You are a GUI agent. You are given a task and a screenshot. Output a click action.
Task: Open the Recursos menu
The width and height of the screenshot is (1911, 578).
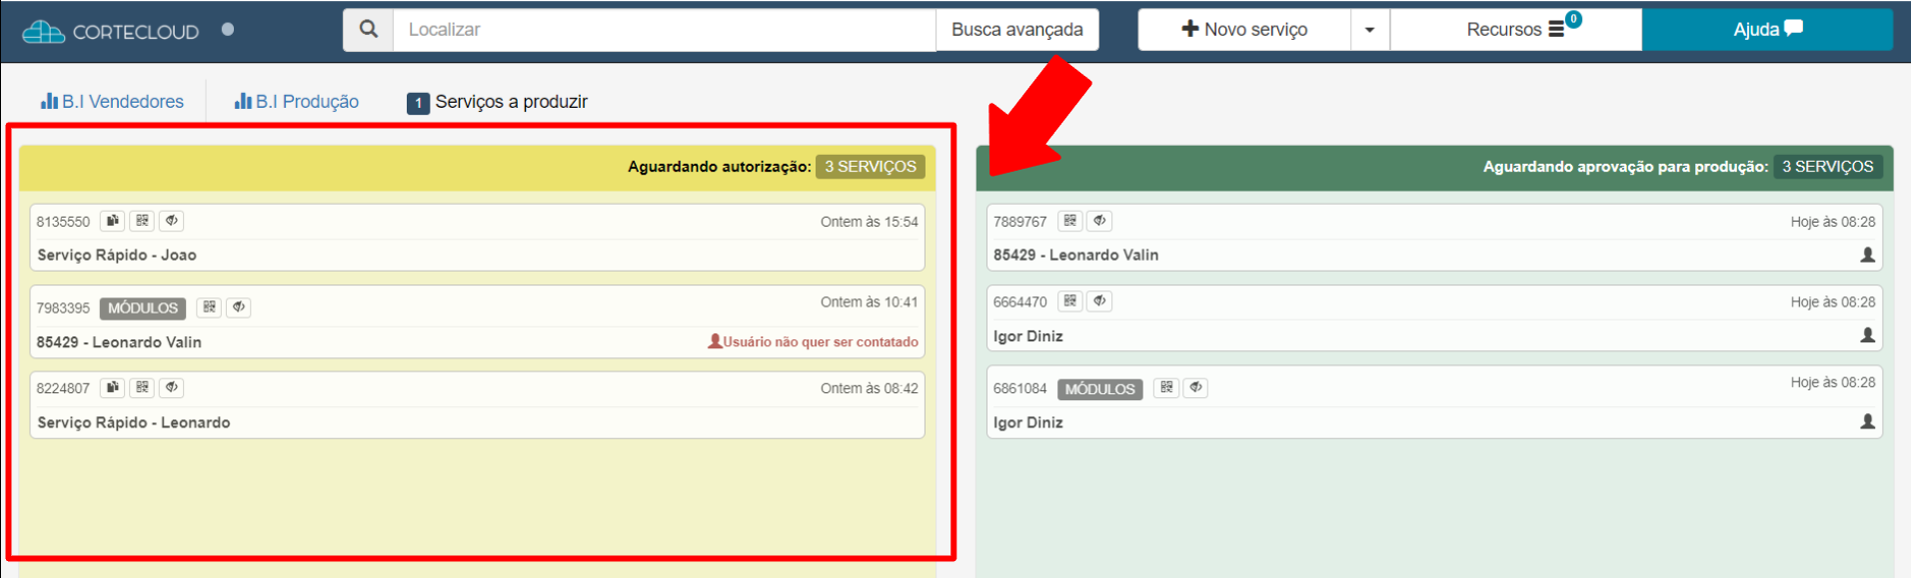click(1515, 30)
